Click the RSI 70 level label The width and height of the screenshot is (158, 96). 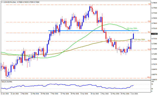152,84
